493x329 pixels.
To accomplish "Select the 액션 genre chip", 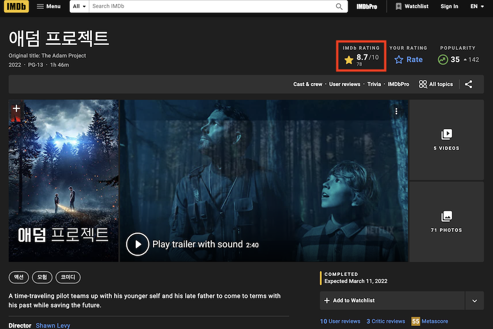I will tap(19, 277).
